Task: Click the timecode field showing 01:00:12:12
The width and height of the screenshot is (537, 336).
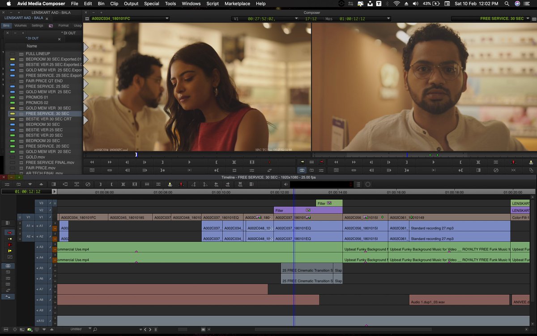Action: [x=28, y=191]
